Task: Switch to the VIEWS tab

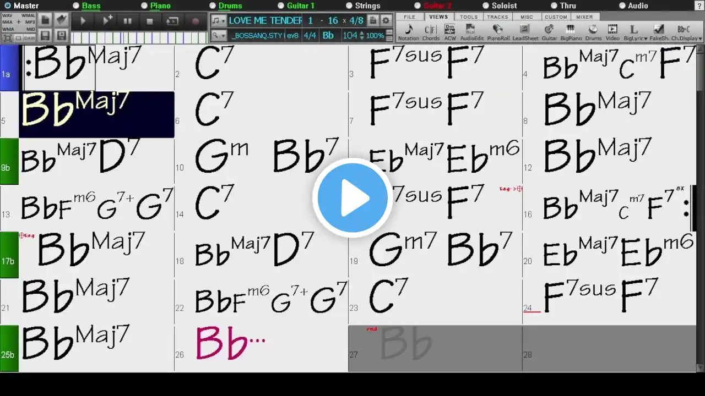Action: [x=439, y=17]
